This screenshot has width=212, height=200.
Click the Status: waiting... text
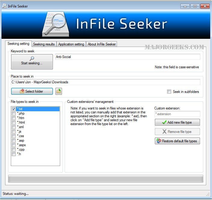tap(16, 194)
